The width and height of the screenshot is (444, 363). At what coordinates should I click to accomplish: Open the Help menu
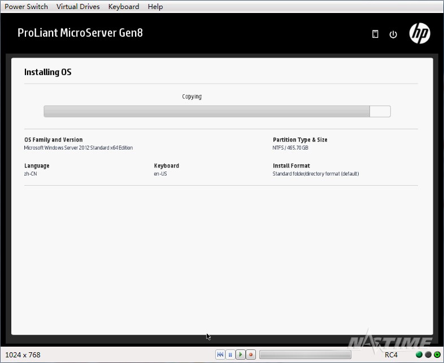(155, 7)
